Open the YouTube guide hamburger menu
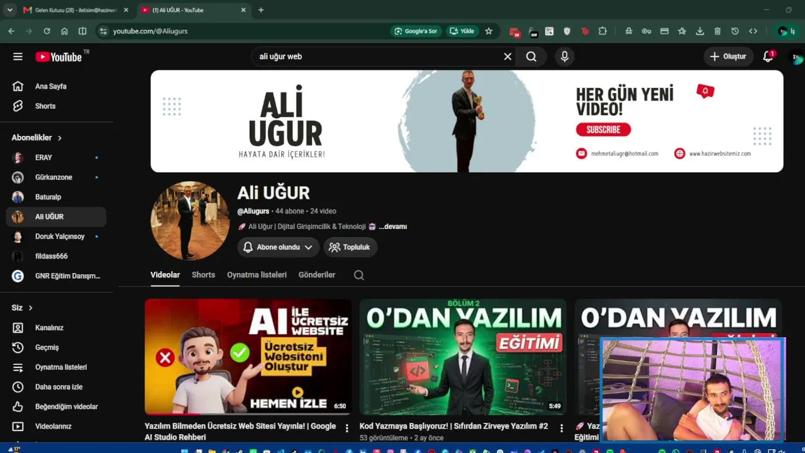Image resolution: width=805 pixels, height=453 pixels. [18, 57]
